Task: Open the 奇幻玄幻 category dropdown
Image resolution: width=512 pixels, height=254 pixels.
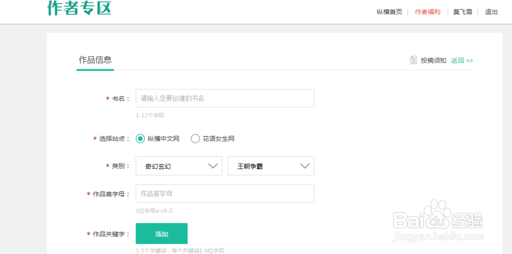Action: [179, 166]
